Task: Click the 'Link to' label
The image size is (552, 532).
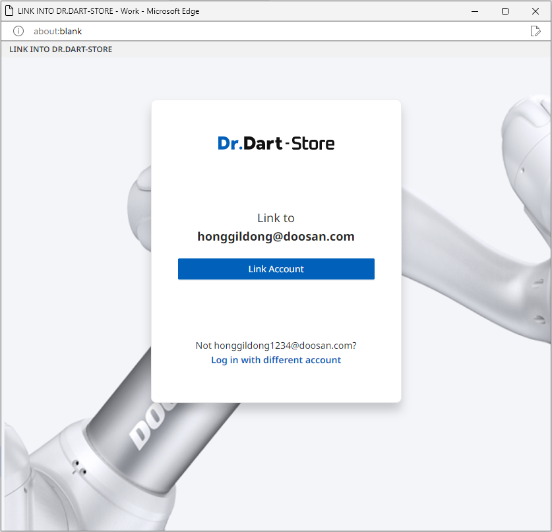Action: click(276, 218)
